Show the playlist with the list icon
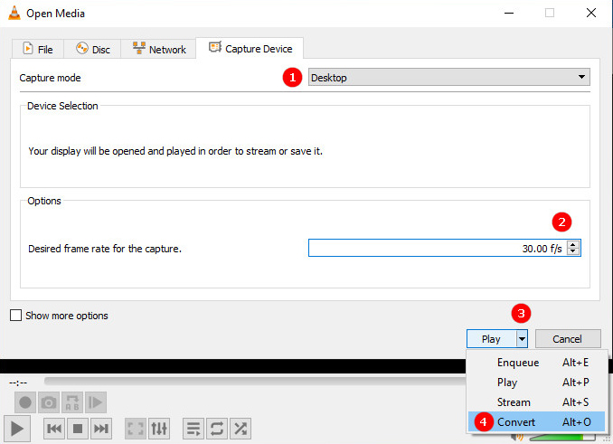The width and height of the screenshot is (613, 444). pyautogui.click(x=193, y=429)
